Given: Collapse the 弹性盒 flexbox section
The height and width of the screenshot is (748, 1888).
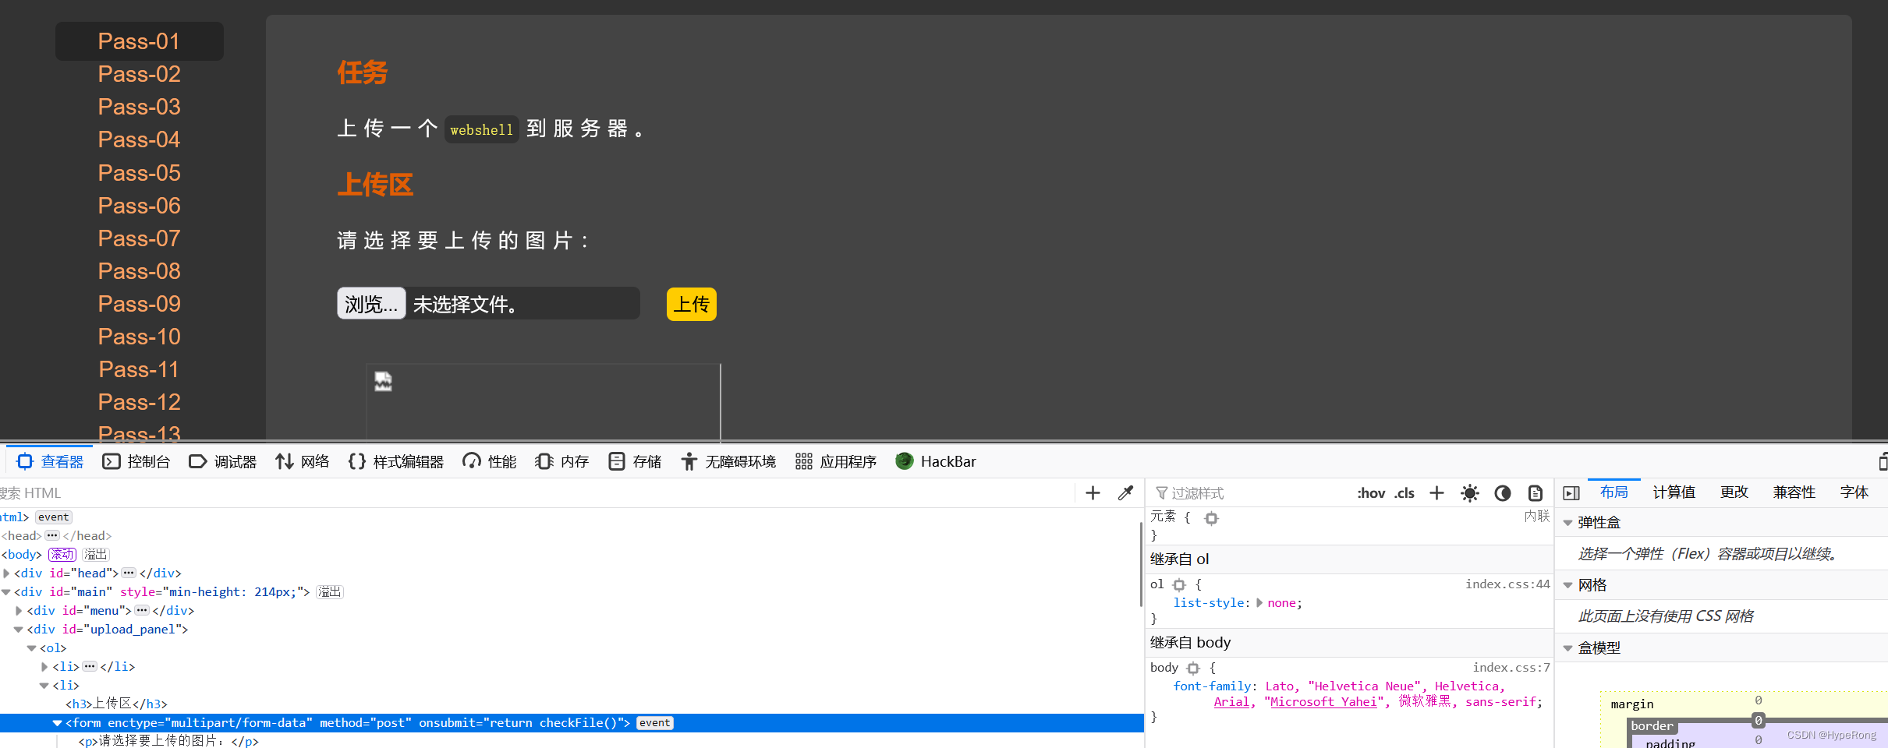Looking at the screenshot, I should (x=1568, y=522).
